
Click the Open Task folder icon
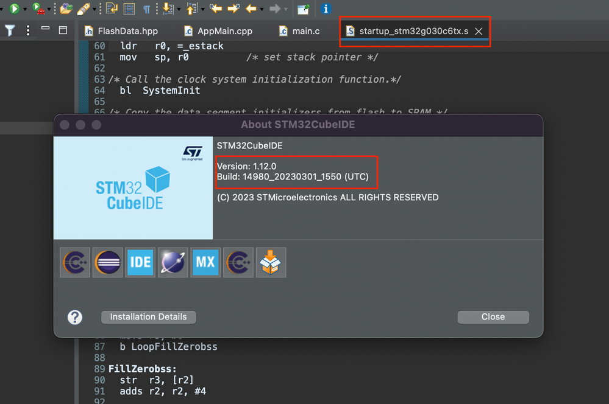coord(66,8)
